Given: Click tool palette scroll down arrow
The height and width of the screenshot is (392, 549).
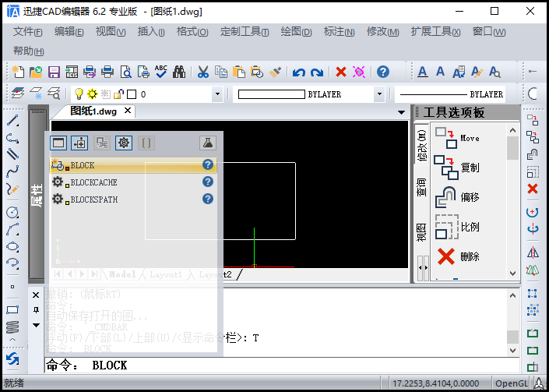Looking at the screenshot, I should (x=513, y=274).
